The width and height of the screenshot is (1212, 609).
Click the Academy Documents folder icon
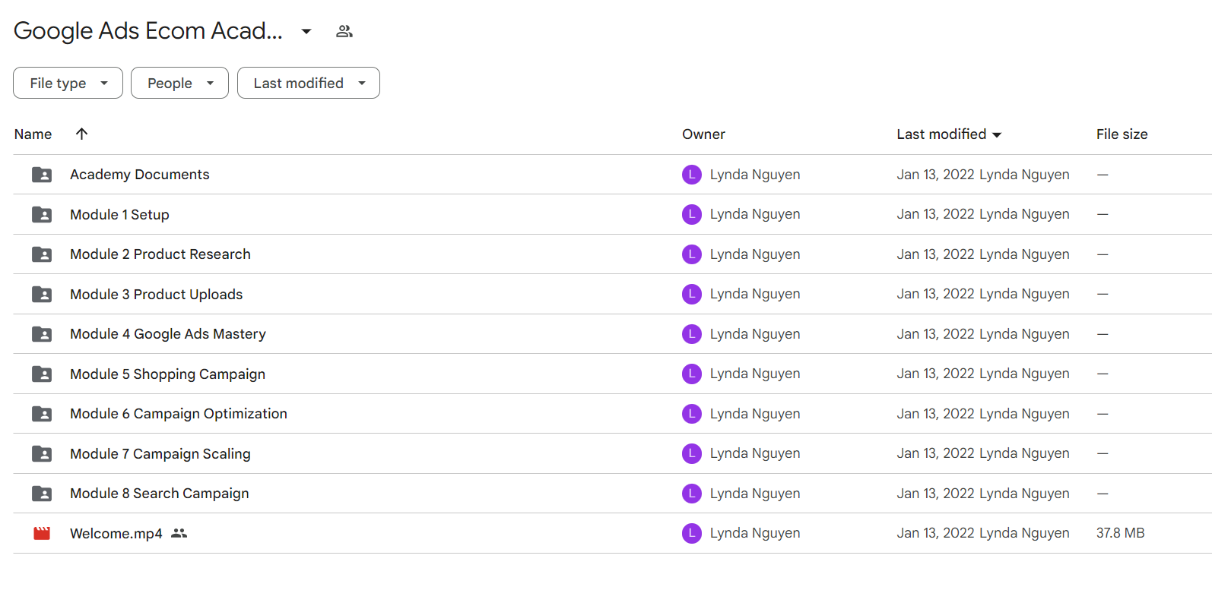point(42,175)
